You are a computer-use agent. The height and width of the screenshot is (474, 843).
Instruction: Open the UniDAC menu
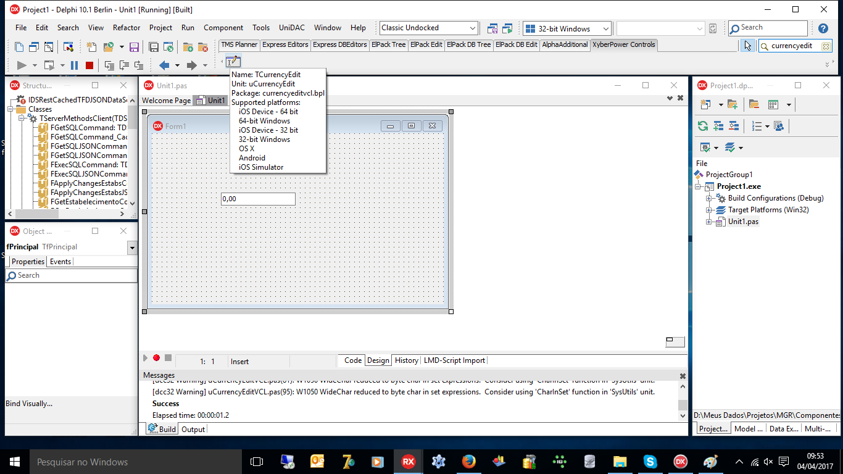click(292, 28)
